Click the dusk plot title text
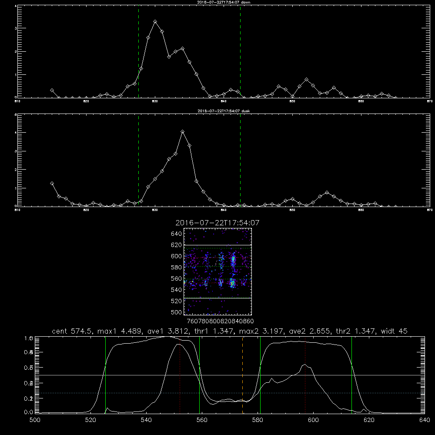 (224, 111)
